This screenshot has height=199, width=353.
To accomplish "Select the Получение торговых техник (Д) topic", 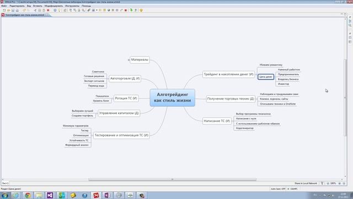I will coord(231,98).
